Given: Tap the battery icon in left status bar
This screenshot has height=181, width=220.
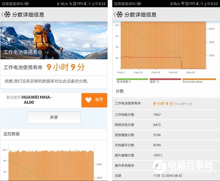Looking at the screenshot, I should tap(87, 4).
